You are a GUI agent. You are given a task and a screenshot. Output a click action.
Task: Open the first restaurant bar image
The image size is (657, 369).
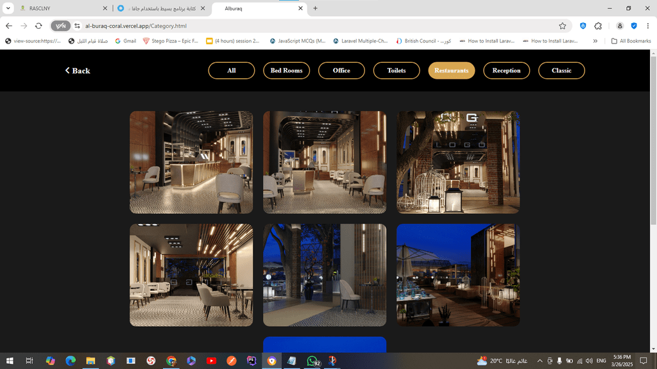click(191, 162)
